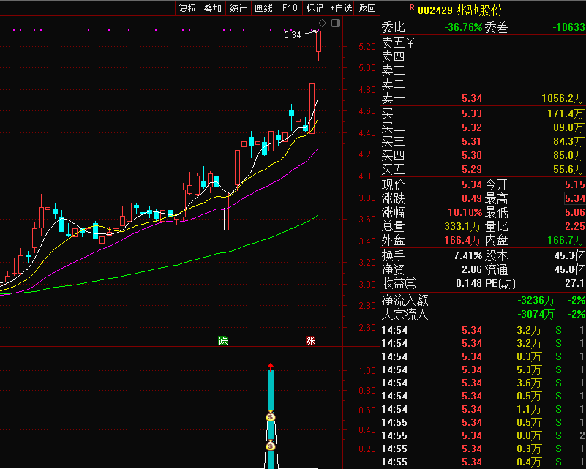The width and height of the screenshot is (586, 469).
Task: Click the 净流入额 value -3236万
Action: [x=536, y=301]
